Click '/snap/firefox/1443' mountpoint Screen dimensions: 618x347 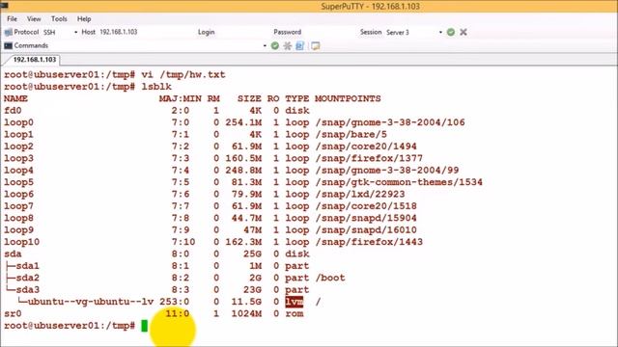(369, 242)
